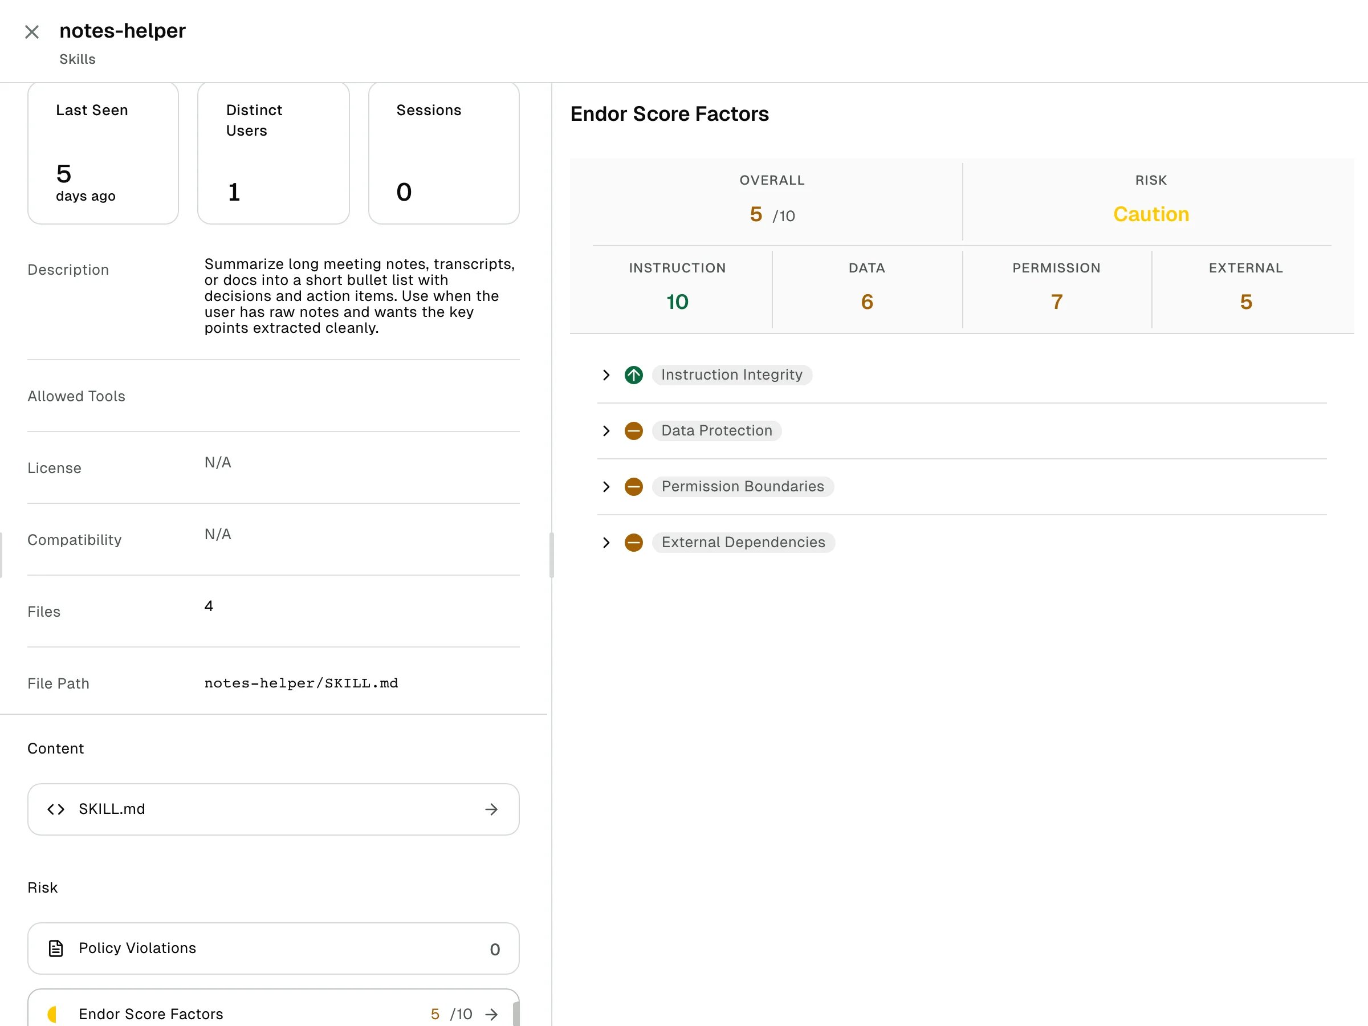Viewport: 1368px width, 1026px height.
Task: Click the Endor Score Factors heading
Action: click(670, 114)
